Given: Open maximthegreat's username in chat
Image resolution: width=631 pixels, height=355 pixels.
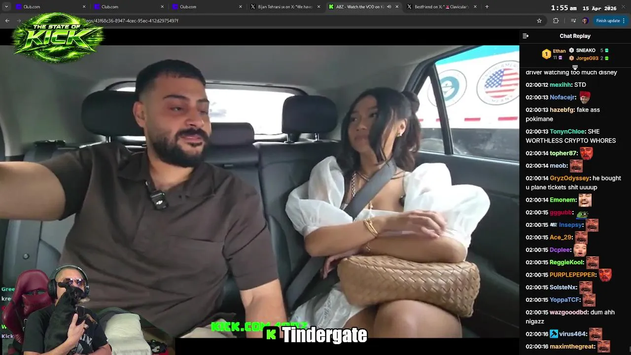Looking at the screenshot, I should coord(572,347).
